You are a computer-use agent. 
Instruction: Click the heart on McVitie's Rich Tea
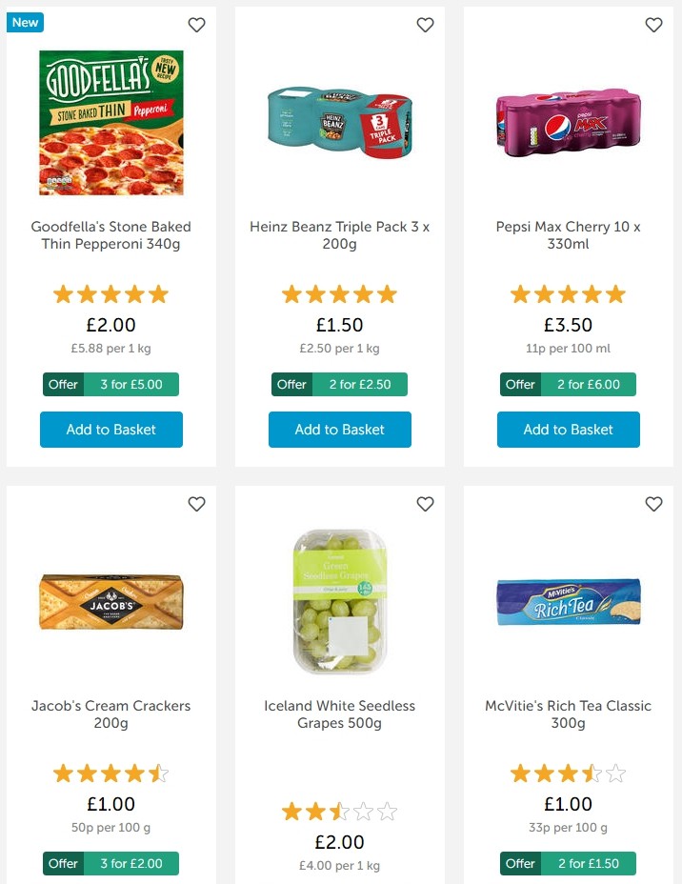653,504
